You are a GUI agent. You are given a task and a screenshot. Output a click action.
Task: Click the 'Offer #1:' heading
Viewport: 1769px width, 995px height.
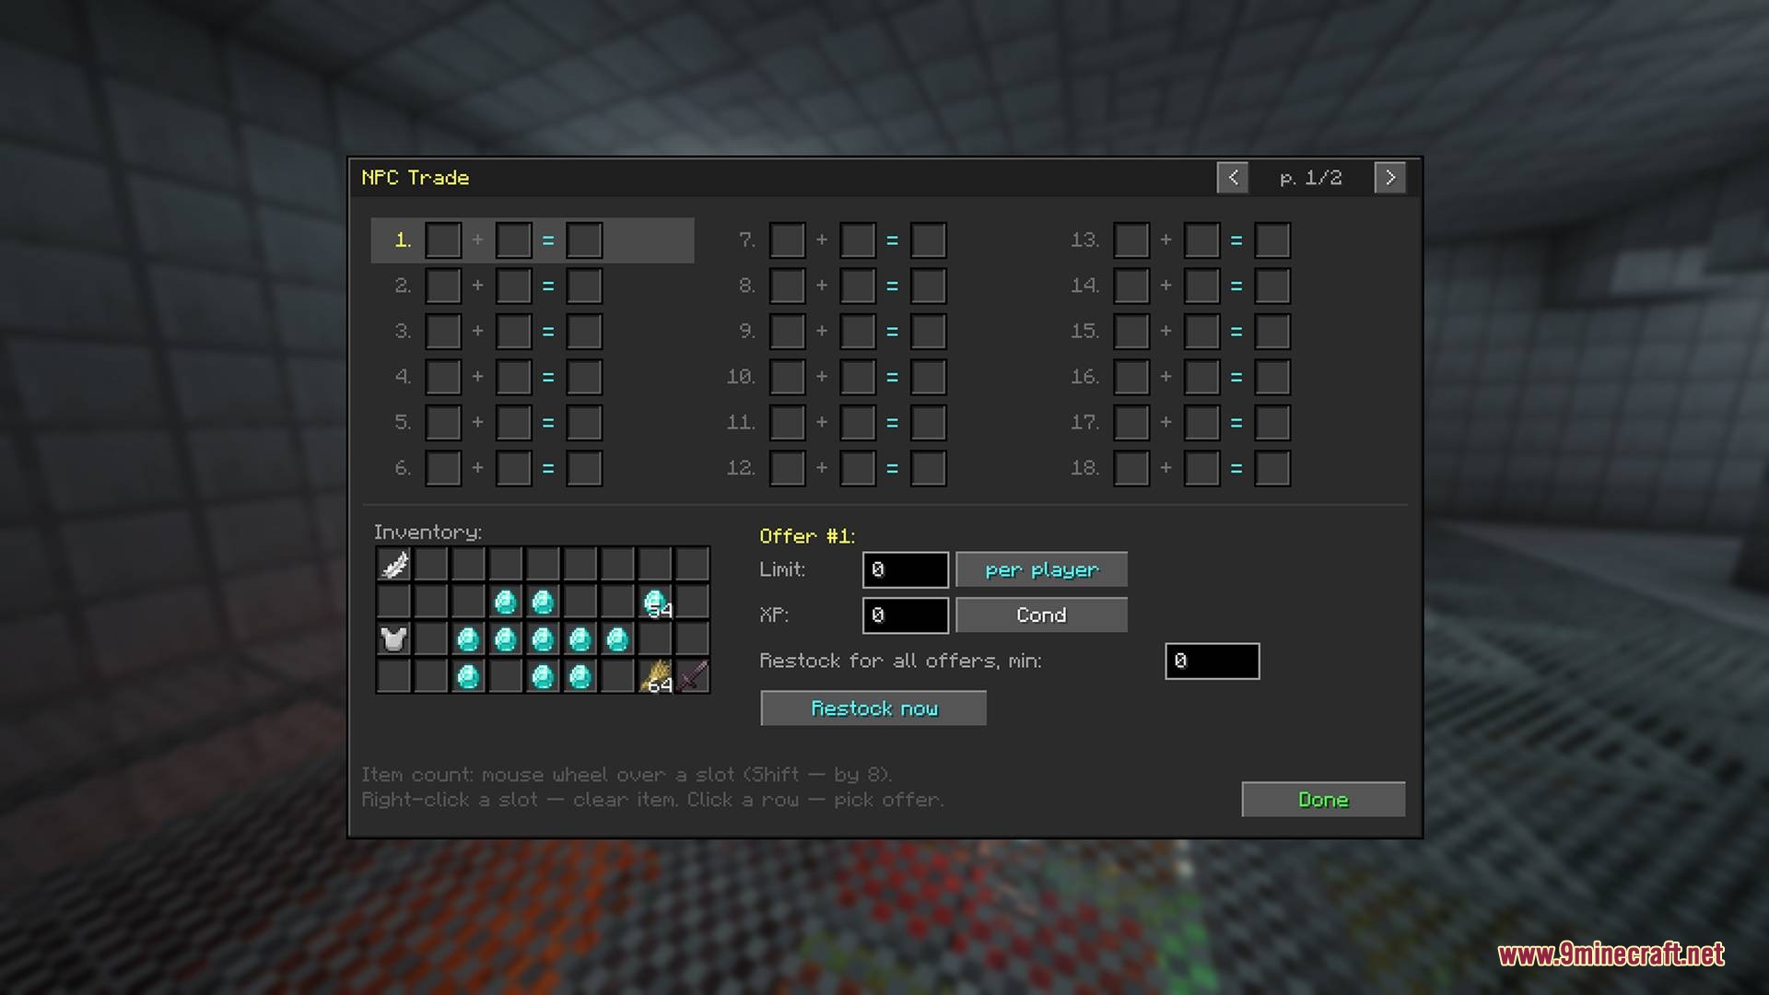pyautogui.click(x=807, y=536)
